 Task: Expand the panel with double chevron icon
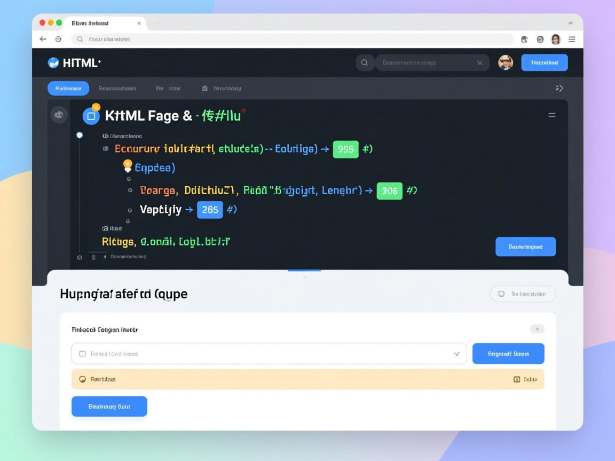point(559,88)
